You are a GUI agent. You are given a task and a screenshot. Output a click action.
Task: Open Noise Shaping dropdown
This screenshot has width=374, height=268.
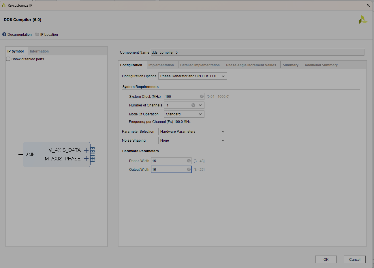193,140
